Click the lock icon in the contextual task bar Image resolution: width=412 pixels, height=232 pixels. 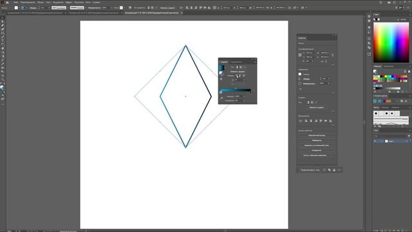click(x=334, y=170)
